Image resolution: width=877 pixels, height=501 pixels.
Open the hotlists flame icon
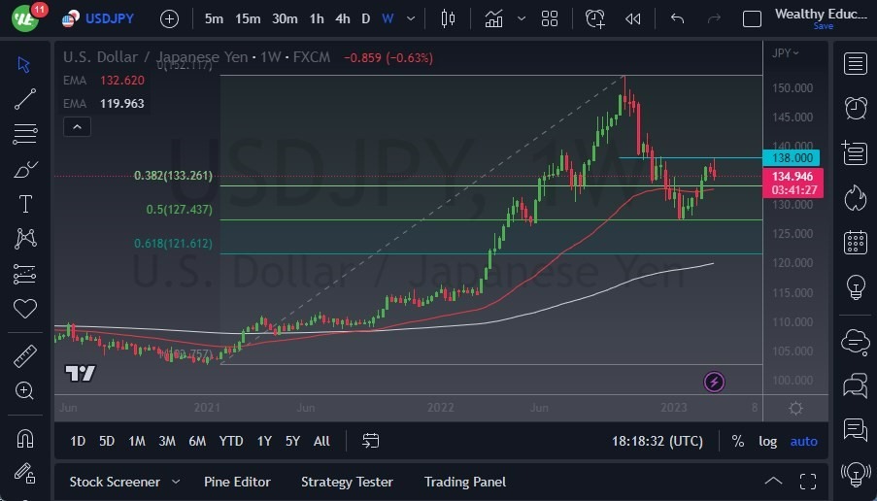tap(856, 197)
